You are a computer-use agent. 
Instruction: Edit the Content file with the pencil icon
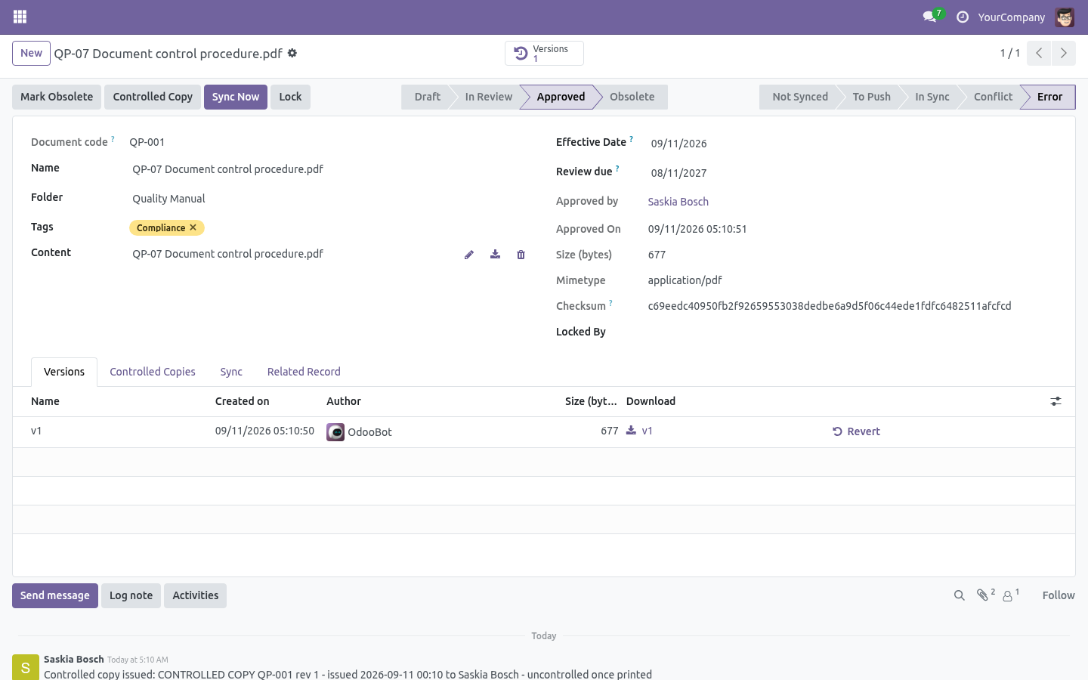(x=469, y=255)
